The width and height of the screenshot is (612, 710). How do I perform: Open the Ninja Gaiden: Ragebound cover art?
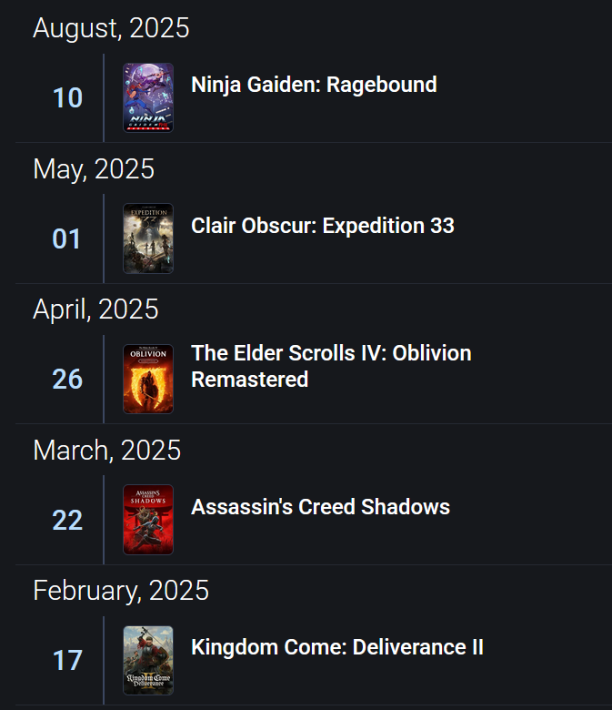148,97
